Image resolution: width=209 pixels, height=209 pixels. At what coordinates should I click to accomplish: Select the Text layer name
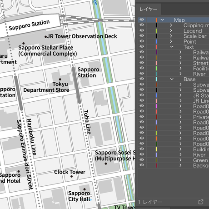click(189, 47)
